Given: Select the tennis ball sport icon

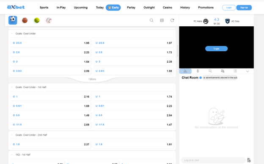Looking at the screenshot, I should (37, 20).
